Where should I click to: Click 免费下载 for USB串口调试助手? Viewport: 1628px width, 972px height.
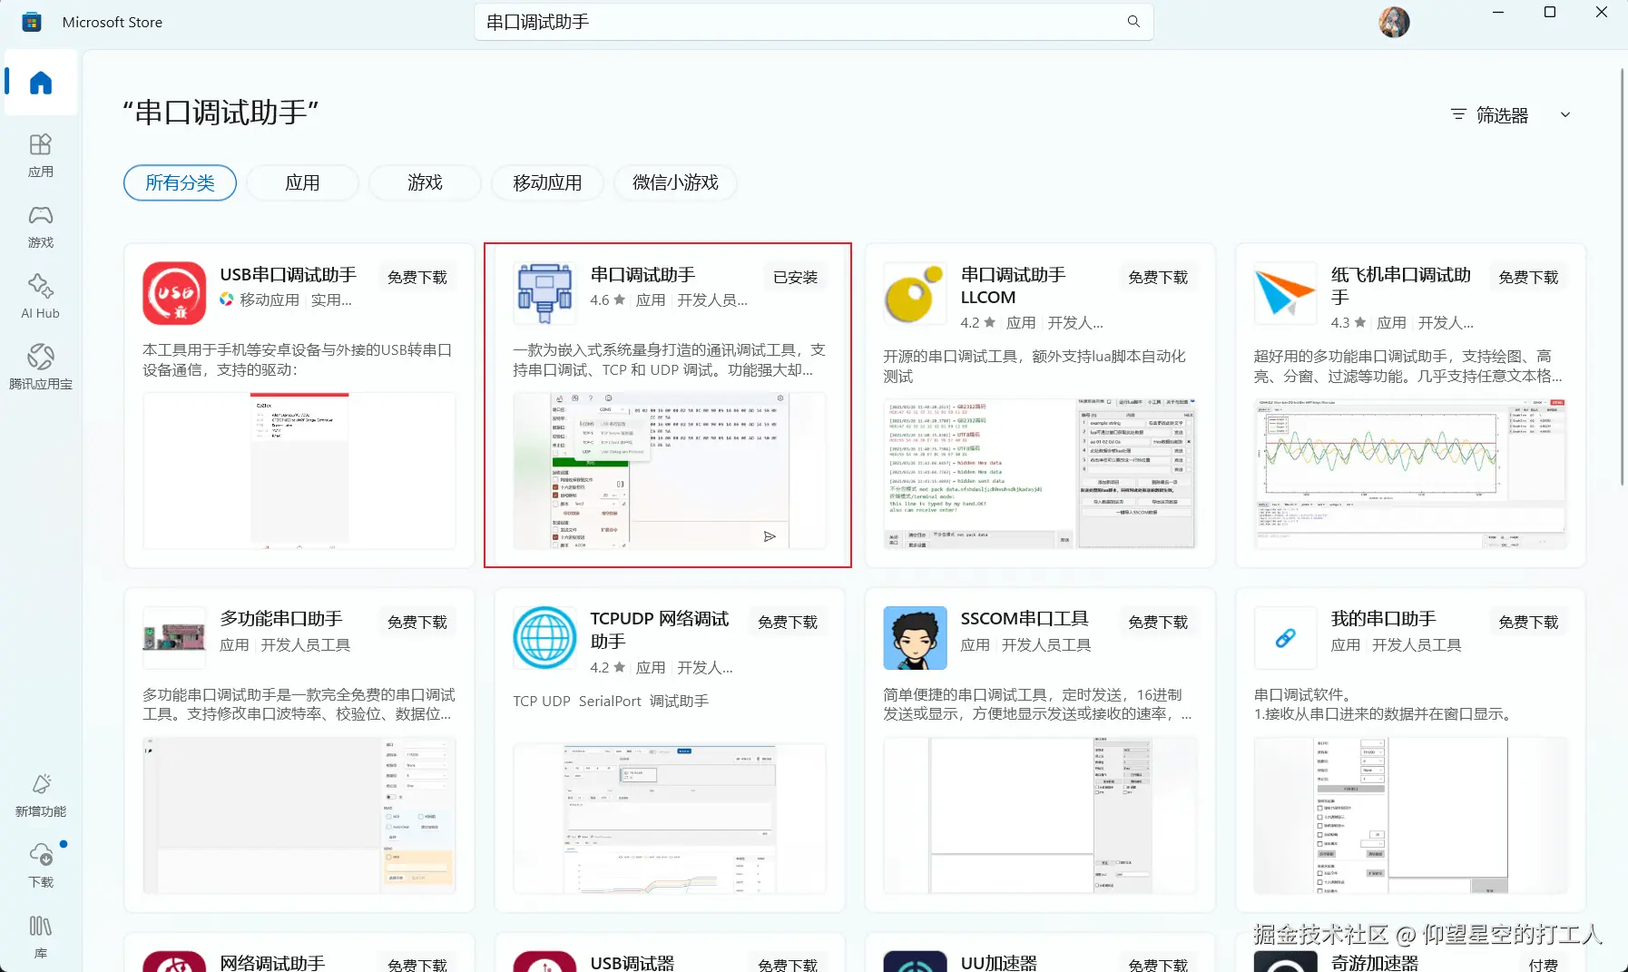(417, 277)
